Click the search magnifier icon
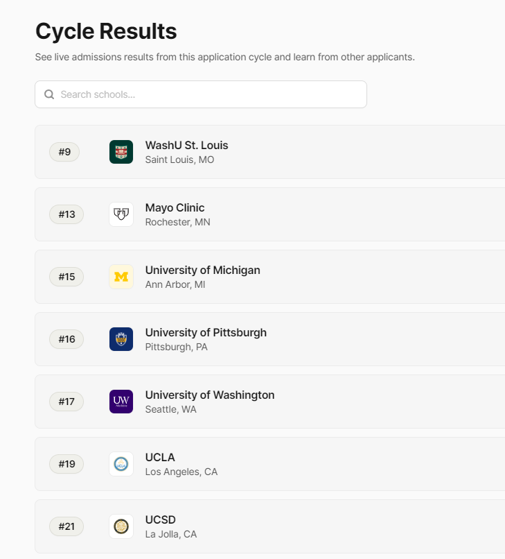The height and width of the screenshot is (559, 505). point(49,94)
